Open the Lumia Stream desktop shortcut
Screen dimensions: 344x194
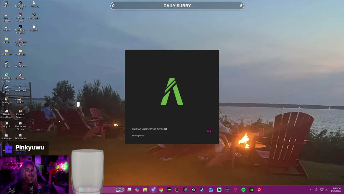coord(7,18)
